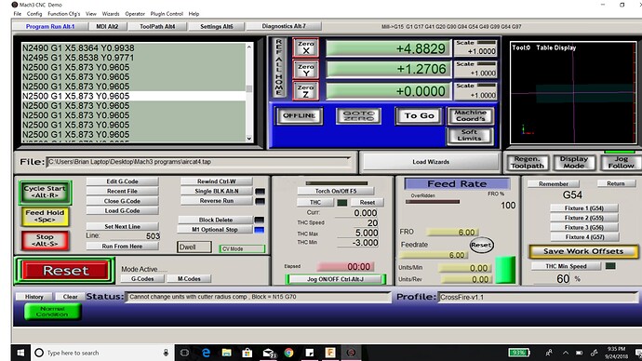This screenshot has width=642, height=361.
Task: Toggle OFFLINE mode
Action: coord(299,115)
